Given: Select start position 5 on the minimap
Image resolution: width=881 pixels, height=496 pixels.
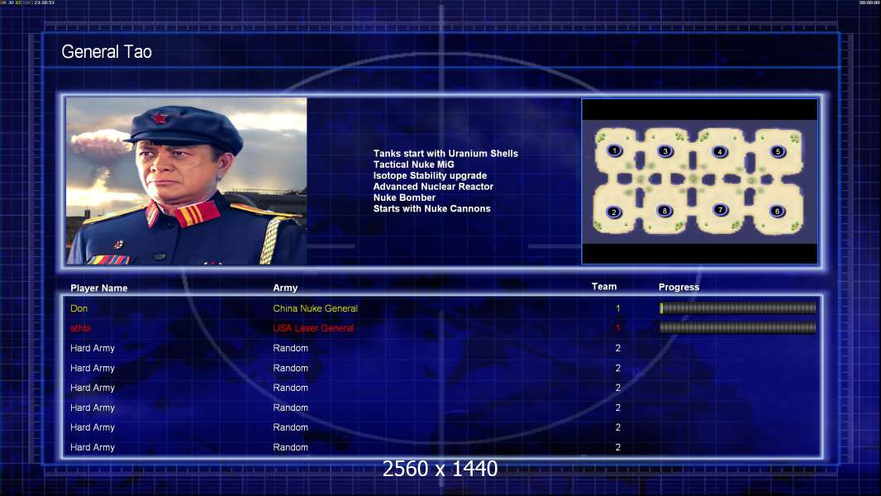Looking at the screenshot, I should point(779,151).
